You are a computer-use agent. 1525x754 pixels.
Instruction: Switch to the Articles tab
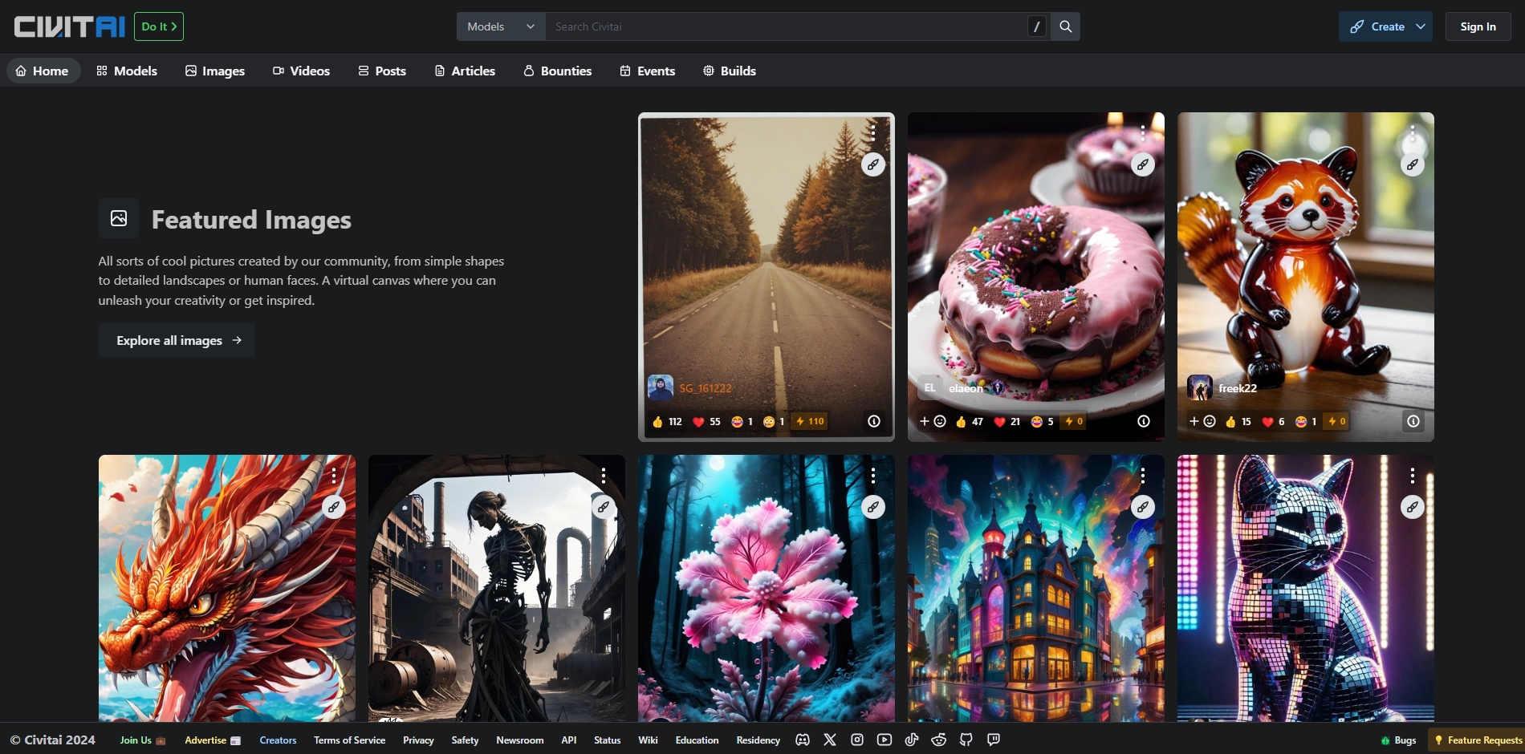tap(465, 71)
